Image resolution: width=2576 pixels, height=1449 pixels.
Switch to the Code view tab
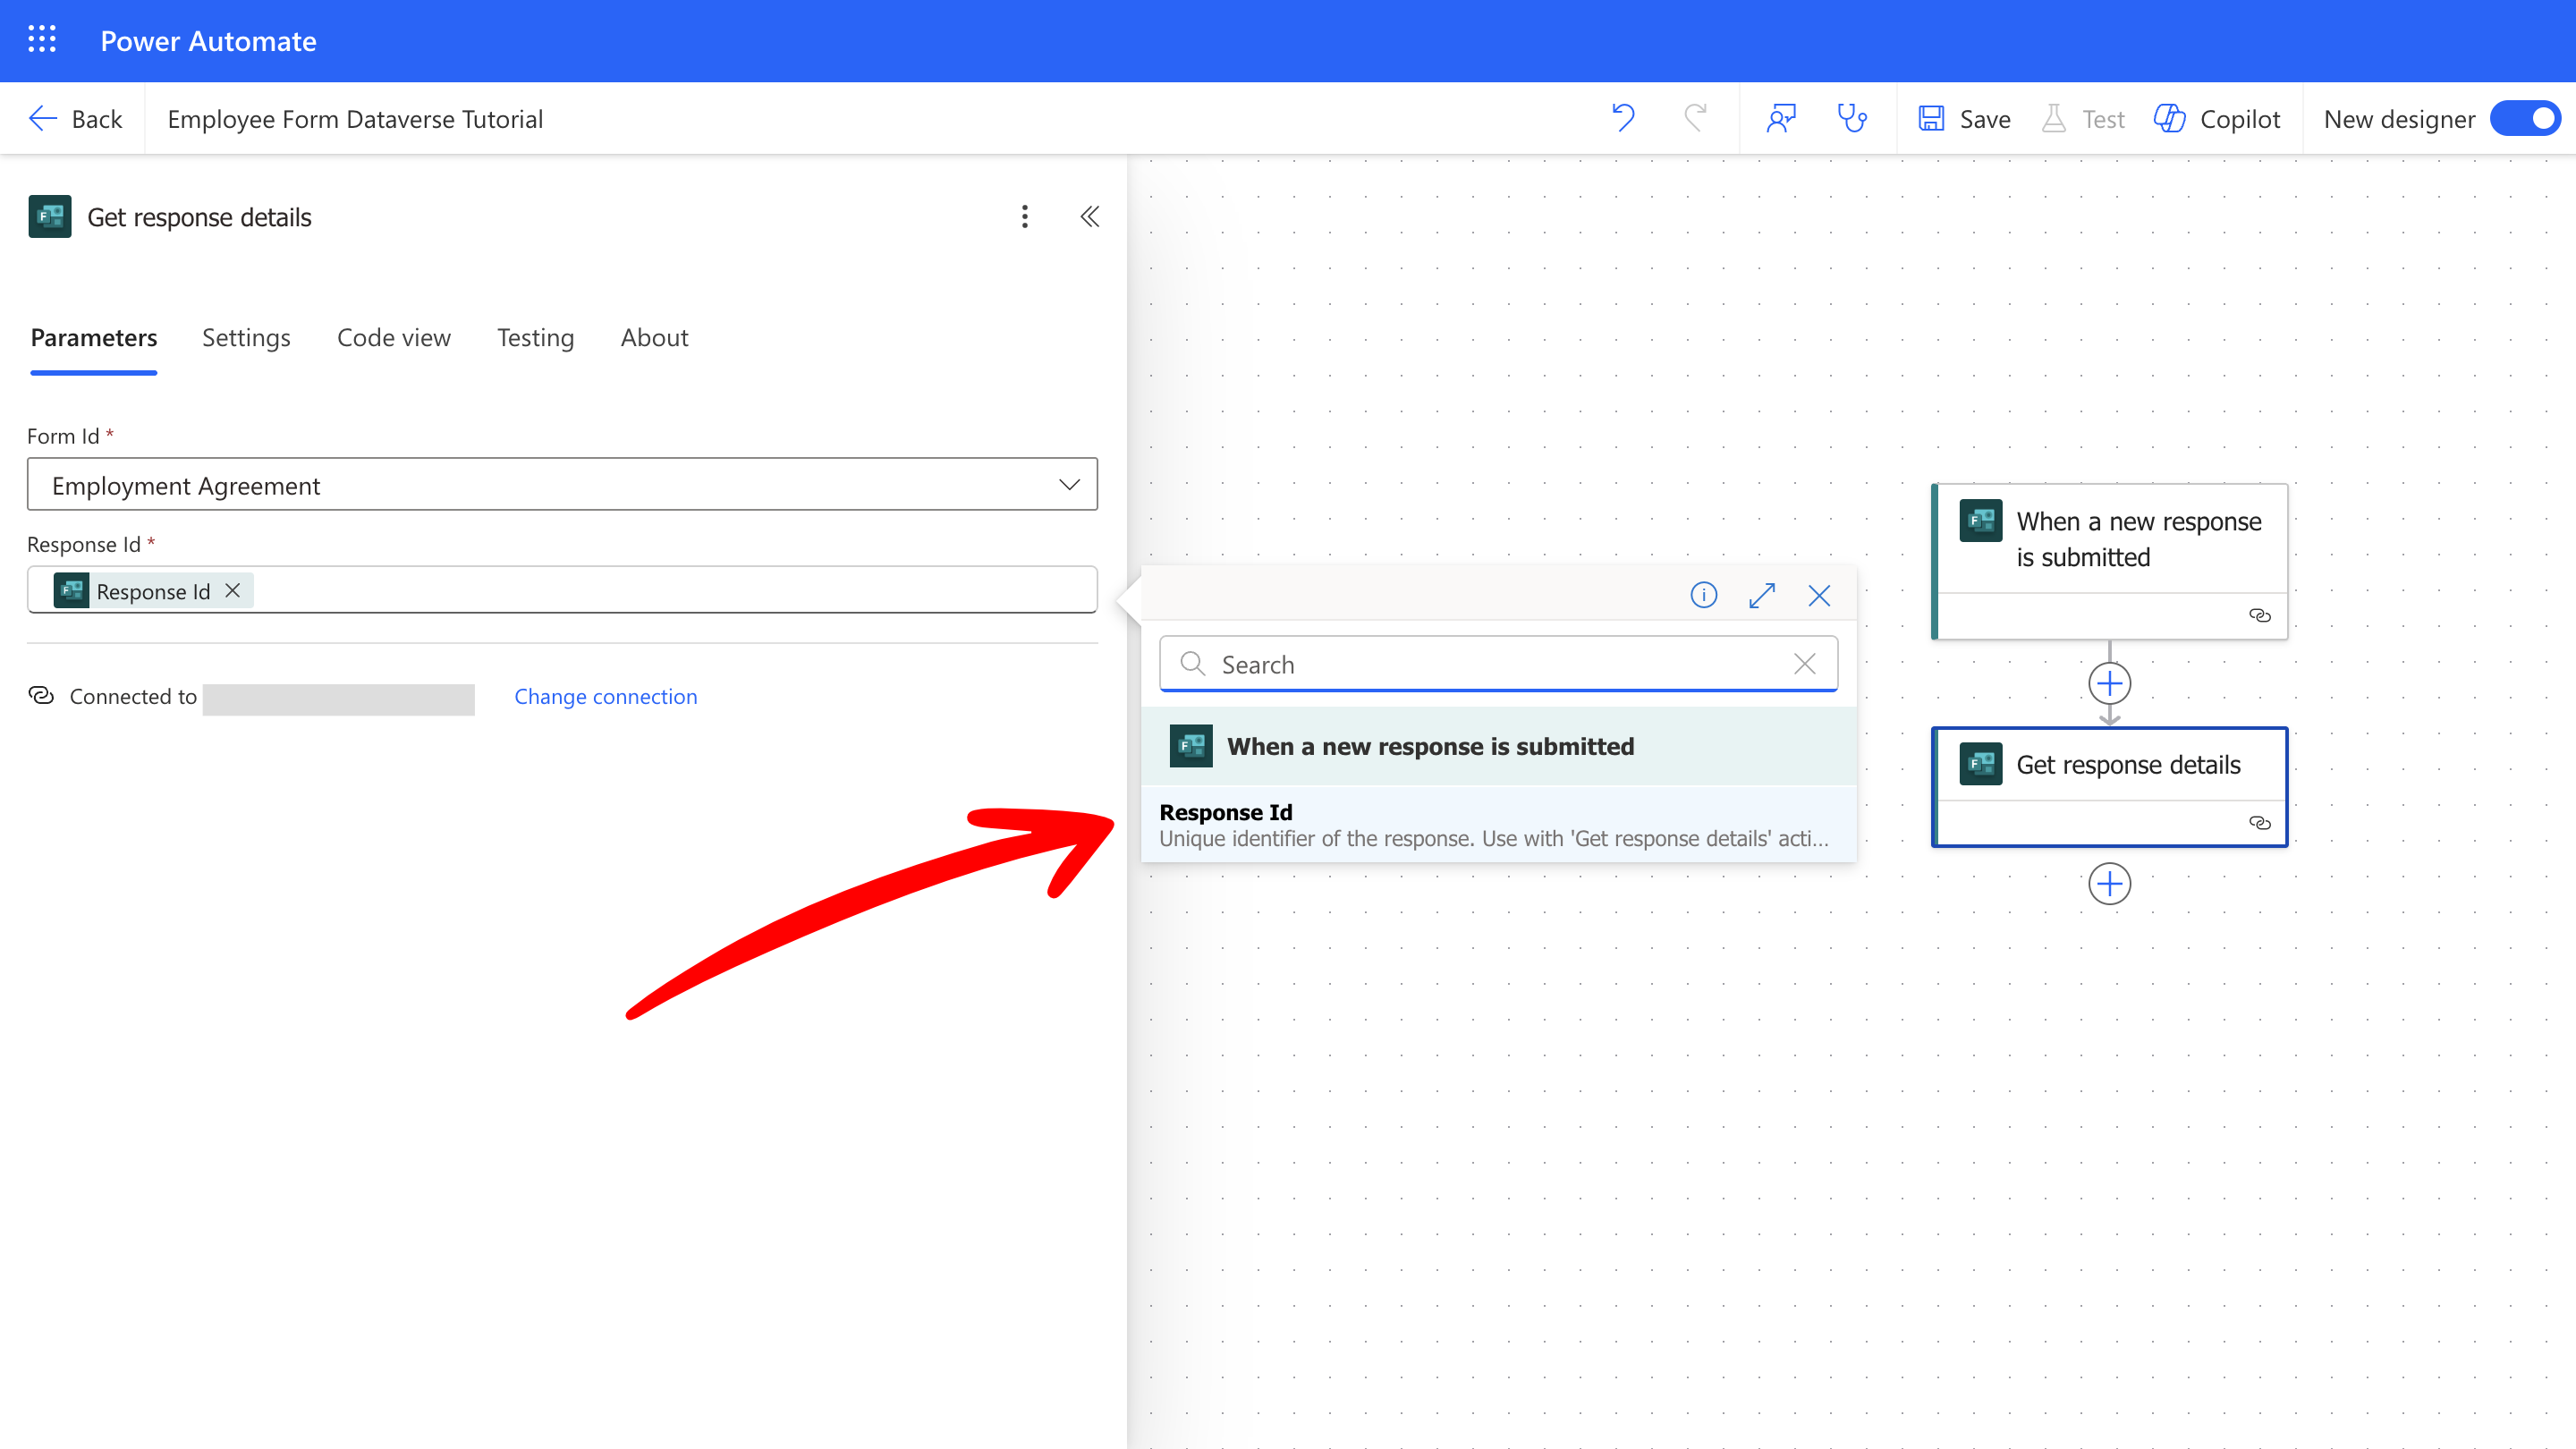pos(393,338)
